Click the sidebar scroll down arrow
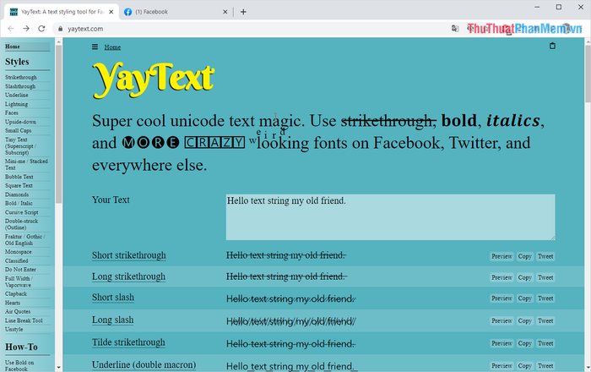Viewport: 591px width, 372px height. click(x=58, y=367)
